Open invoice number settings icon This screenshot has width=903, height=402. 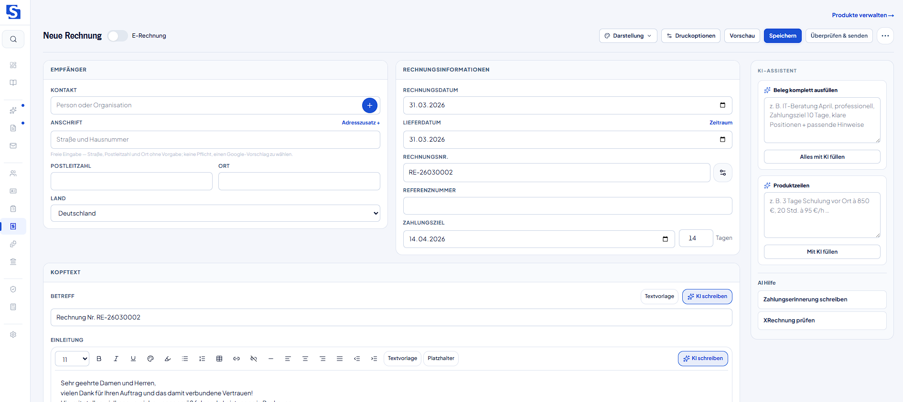[x=722, y=173]
